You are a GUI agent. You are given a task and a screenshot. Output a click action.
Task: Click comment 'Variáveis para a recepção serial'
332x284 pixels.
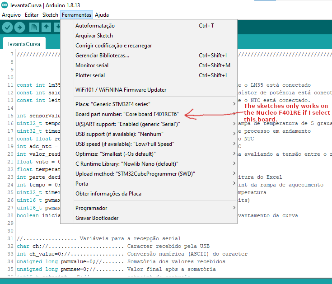(130, 238)
